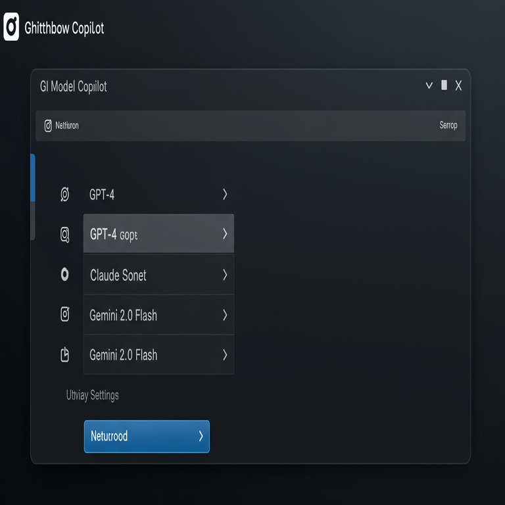Select the Claude Sonet model item
Viewport: 505px width, 505px height.
[x=158, y=274]
